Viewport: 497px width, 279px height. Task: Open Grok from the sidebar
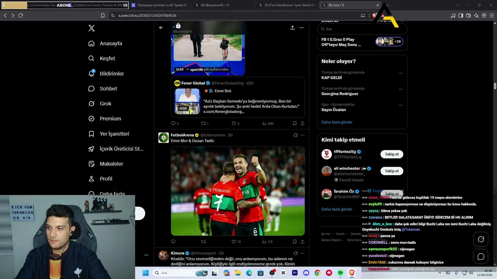pos(100,103)
